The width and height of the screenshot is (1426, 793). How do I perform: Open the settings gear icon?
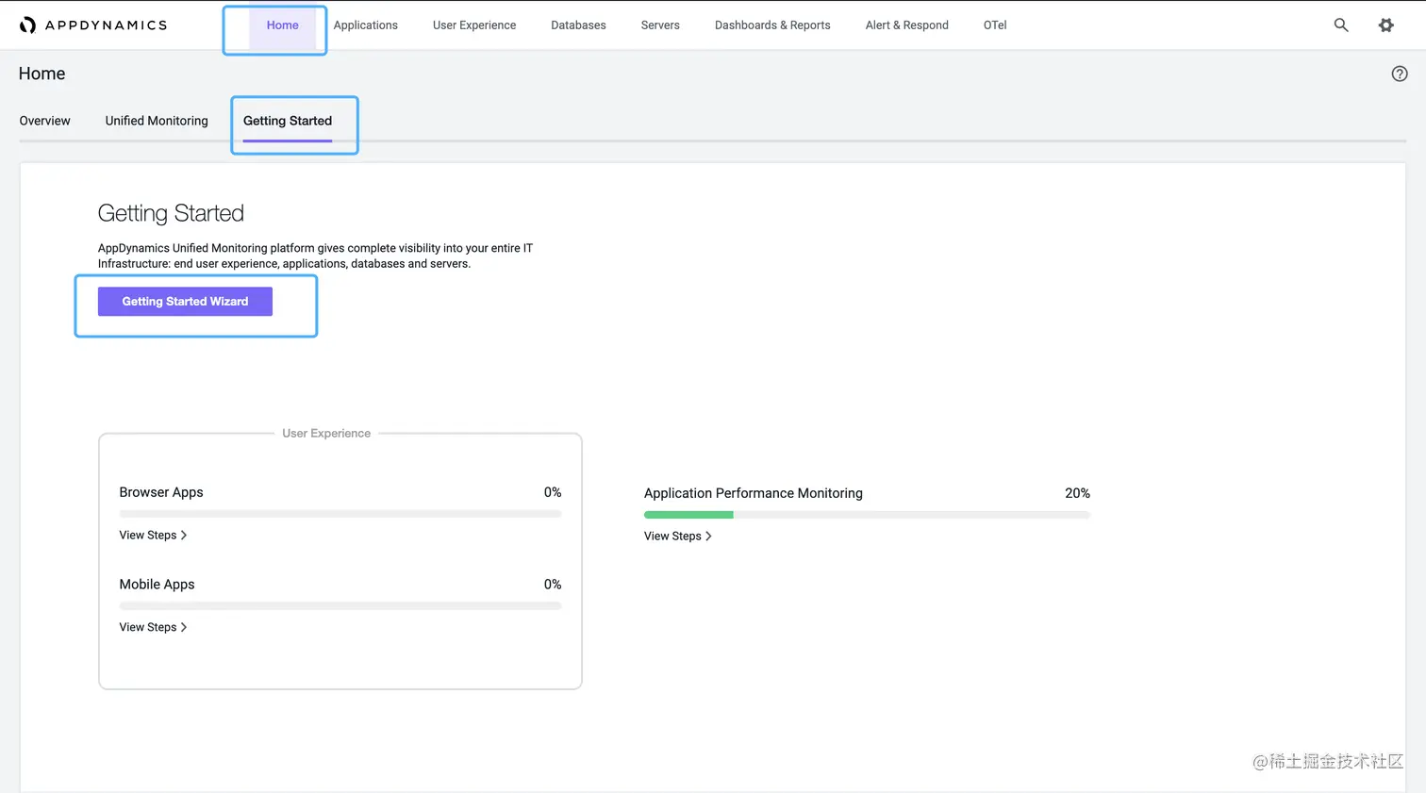(x=1385, y=25)
